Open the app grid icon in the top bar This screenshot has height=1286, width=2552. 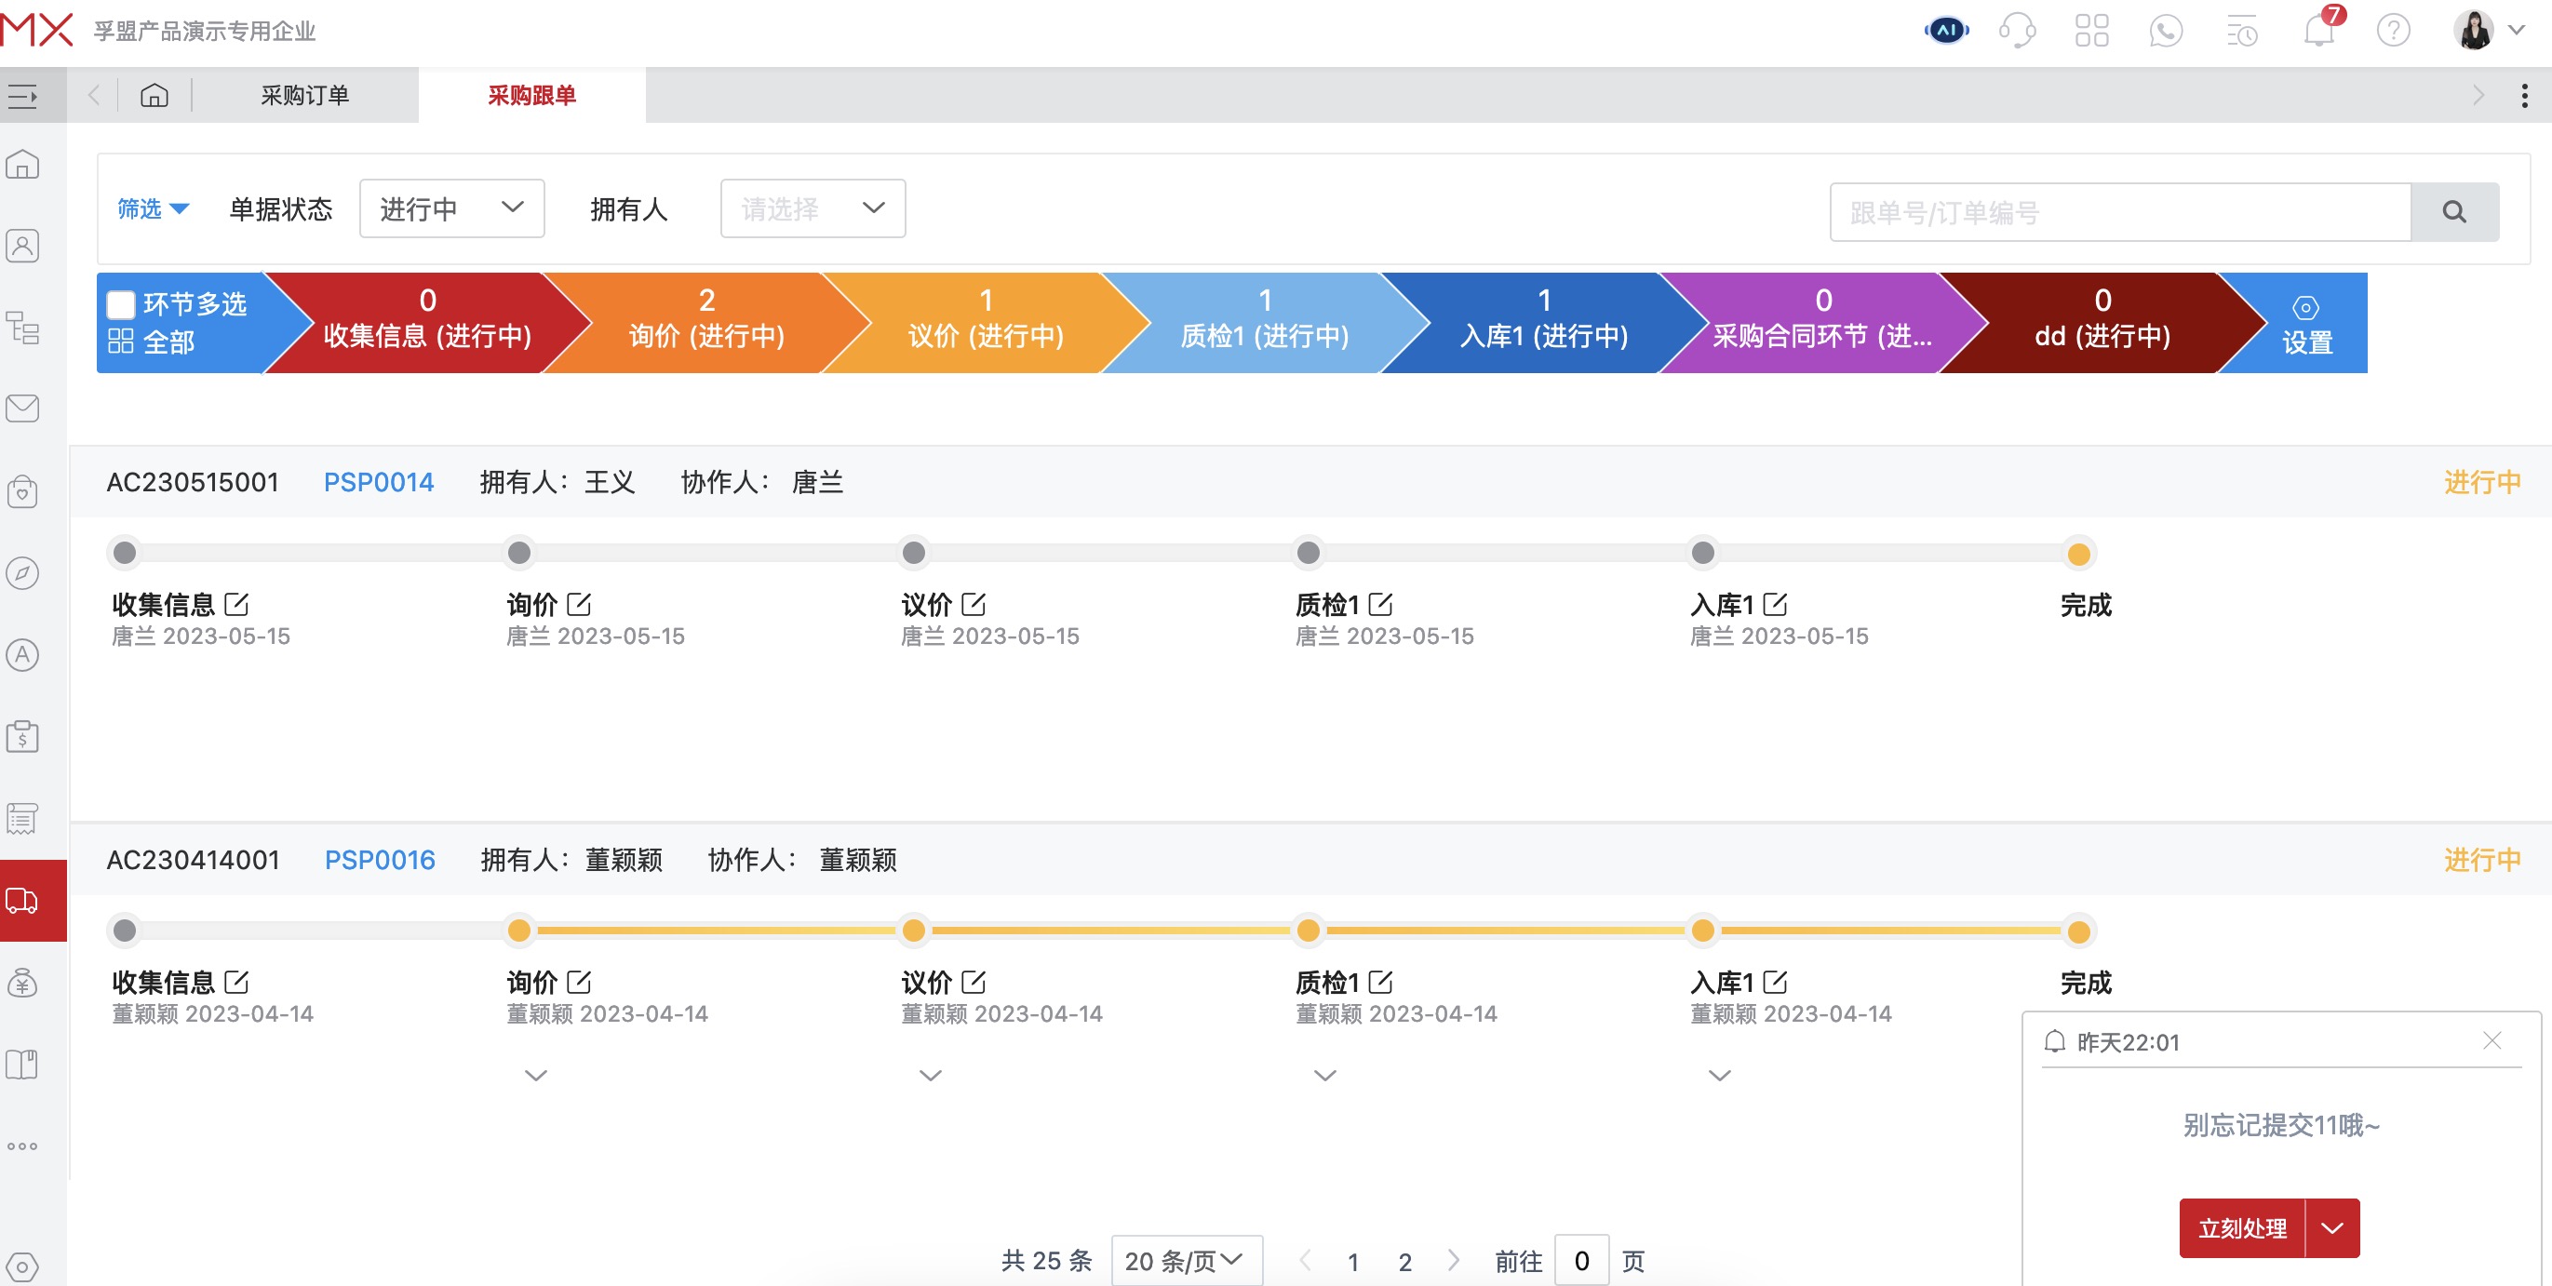tap(2091, 30)
